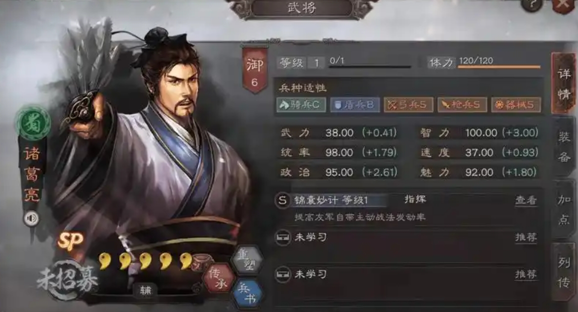The image size is (578, 312).
Task: Select the 骑兵C troop type badge
Action: pos(301,104)
